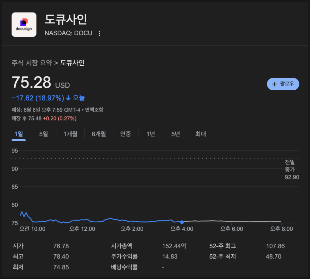
Task: Click the 오후 6:00 axis label
Action: 232,229
